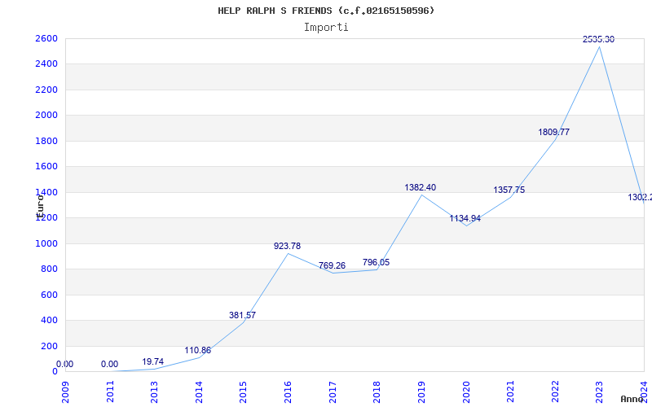Click x-axis year 2021

[x=510, y=392]
